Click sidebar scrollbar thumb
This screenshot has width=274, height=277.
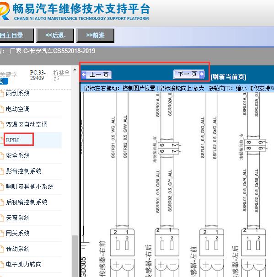coord(75,256)
